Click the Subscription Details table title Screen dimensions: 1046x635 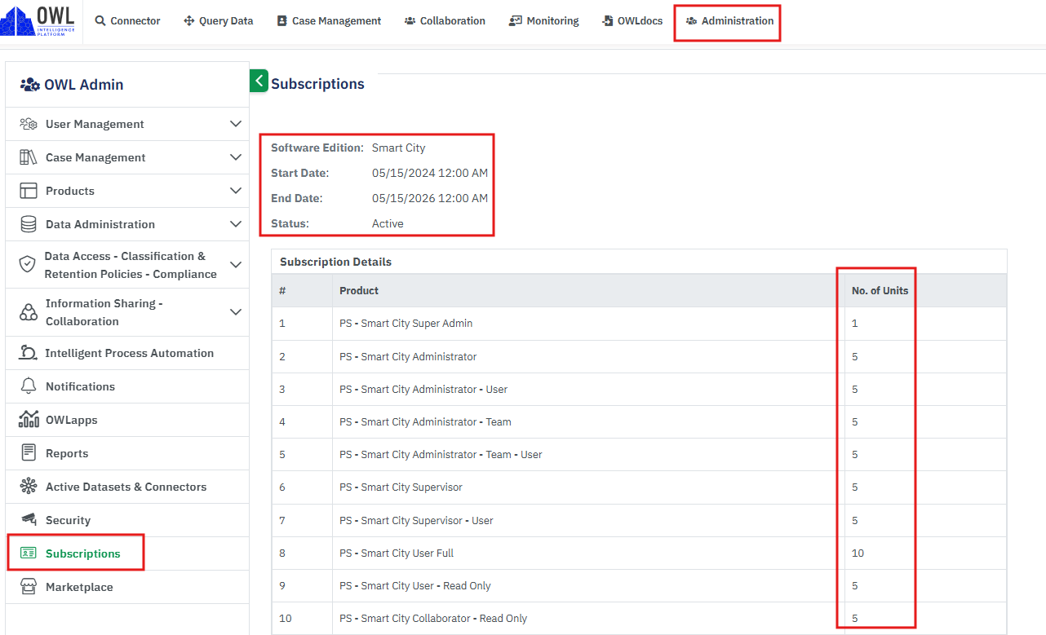(335, 262)
